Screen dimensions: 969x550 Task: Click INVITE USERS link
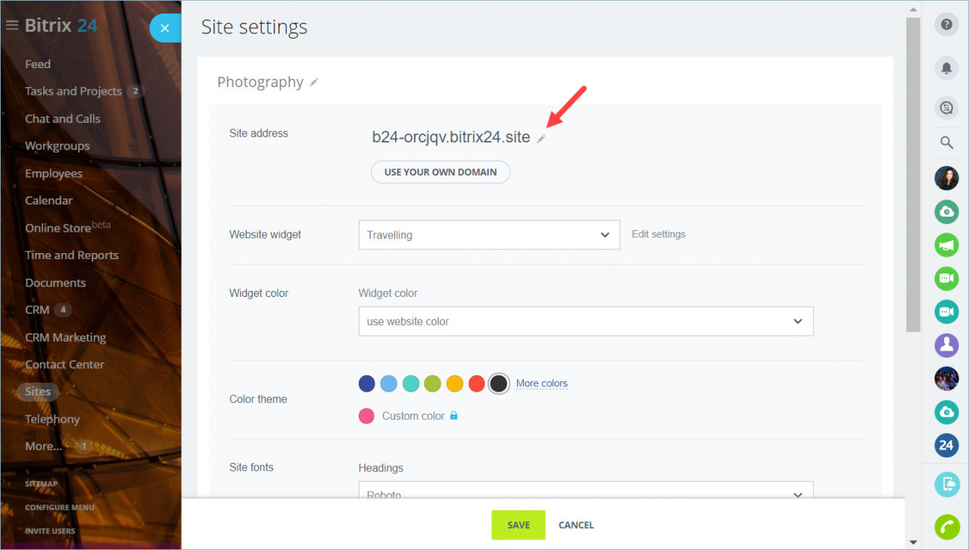50,531
